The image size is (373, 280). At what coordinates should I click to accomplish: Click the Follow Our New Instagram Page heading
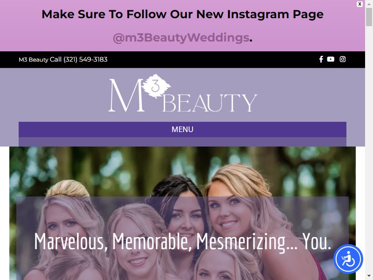182,14
